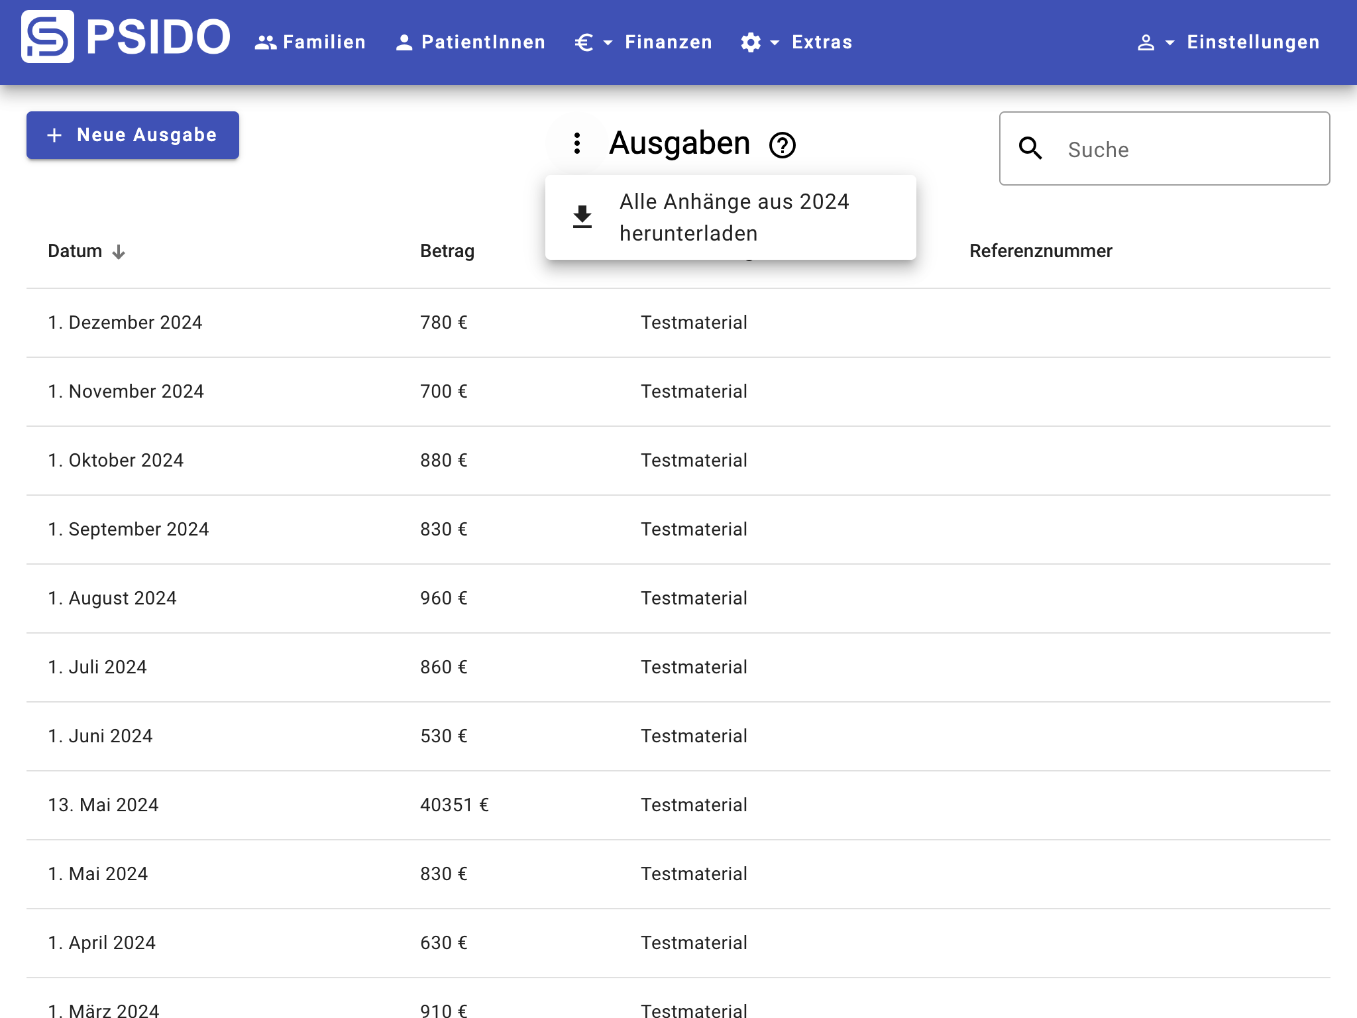Click the Familien group icon

tap(266, 43)
